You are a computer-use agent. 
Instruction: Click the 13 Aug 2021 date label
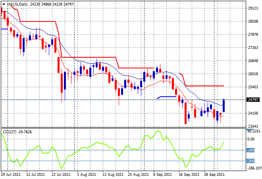113,175
